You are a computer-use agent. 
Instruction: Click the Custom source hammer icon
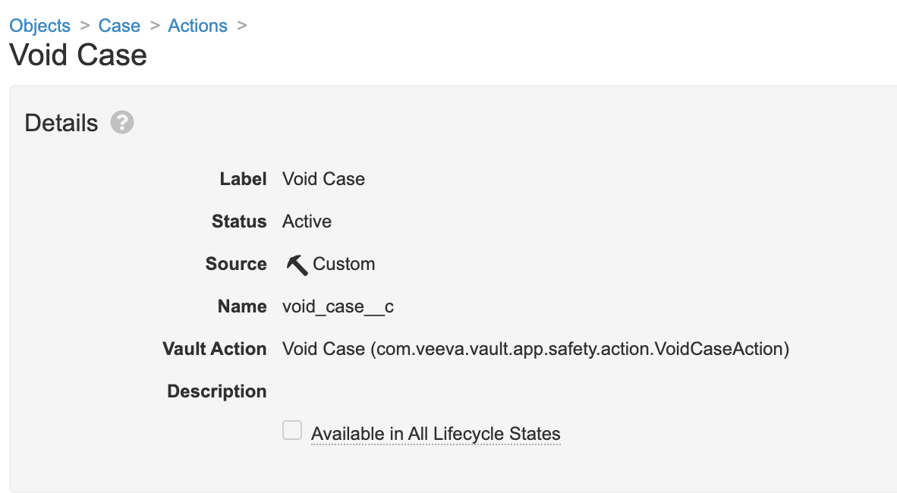pos(297,265)
